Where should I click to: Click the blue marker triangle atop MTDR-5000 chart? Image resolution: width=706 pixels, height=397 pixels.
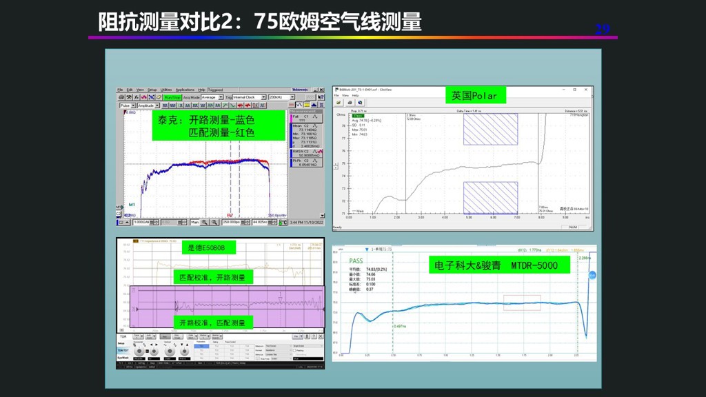click(x=367, y=250)
